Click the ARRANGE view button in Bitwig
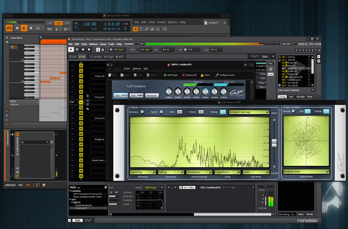The height and width of the screenshot is (229, 348). (10, 185)
